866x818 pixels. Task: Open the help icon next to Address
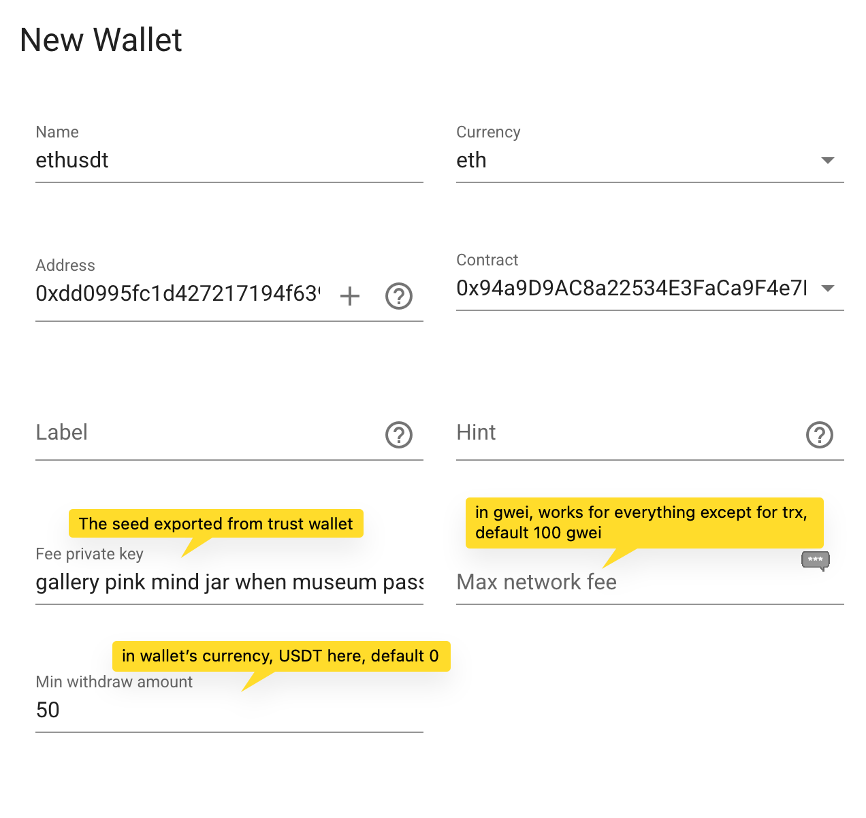pos(399,296)
